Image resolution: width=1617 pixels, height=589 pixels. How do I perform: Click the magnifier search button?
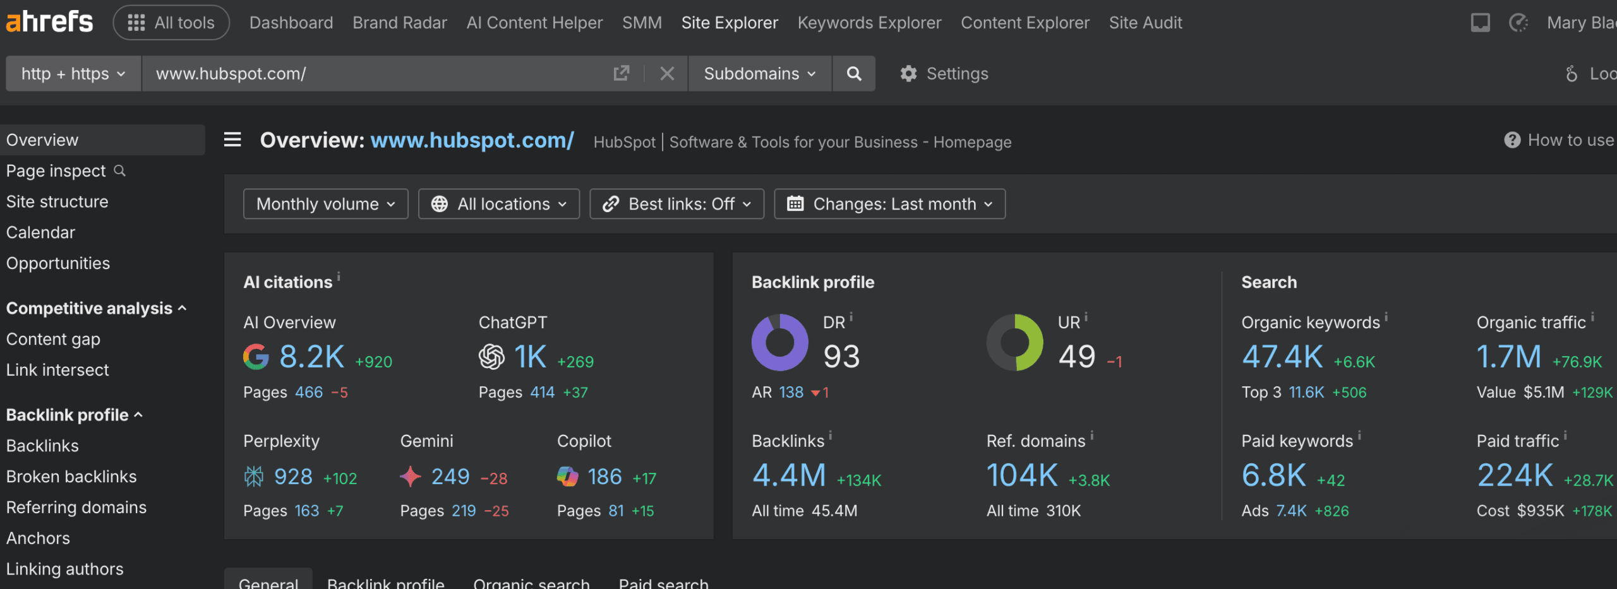pos(853,74)
